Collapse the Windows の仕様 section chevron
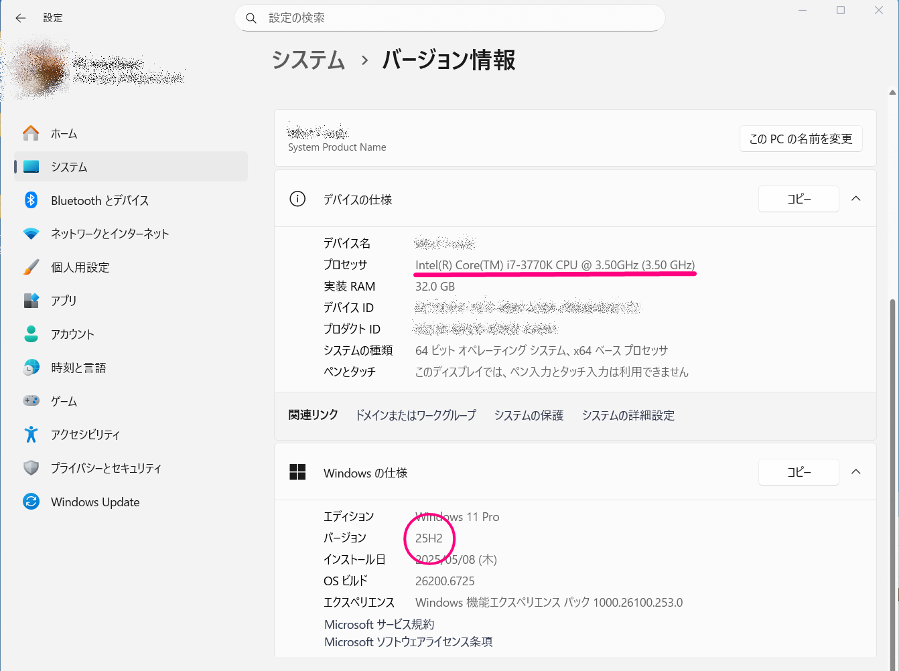Screen dimensions: 899x671 point(856,471)
